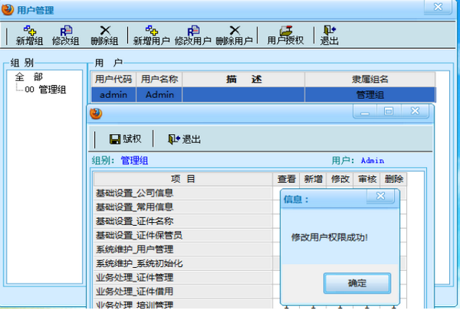The height and width of the screenshot is (310, 460).
Task: Select the 系统维护_用户管理 row
Action: click(183, 250)
